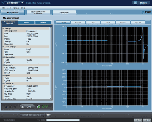Collapse the Integration section

[3, 57]
